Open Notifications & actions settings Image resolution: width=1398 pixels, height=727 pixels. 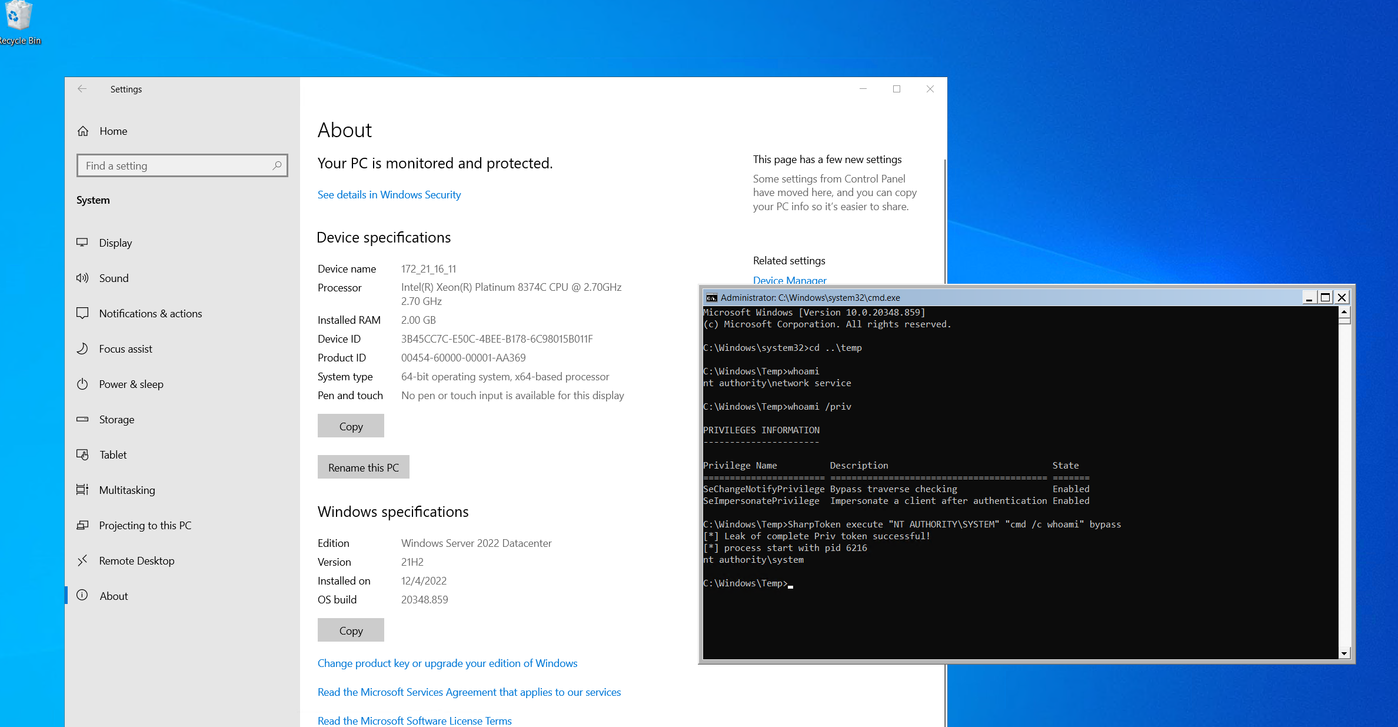(182, 313)
